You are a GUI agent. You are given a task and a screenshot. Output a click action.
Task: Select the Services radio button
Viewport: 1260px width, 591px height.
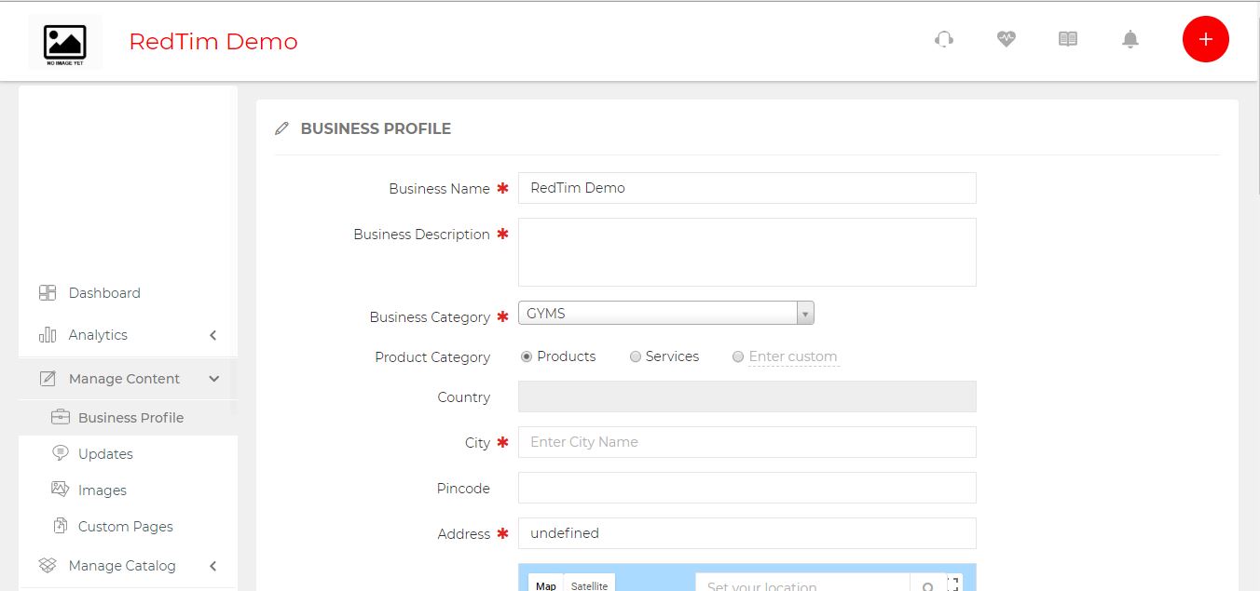636,356
